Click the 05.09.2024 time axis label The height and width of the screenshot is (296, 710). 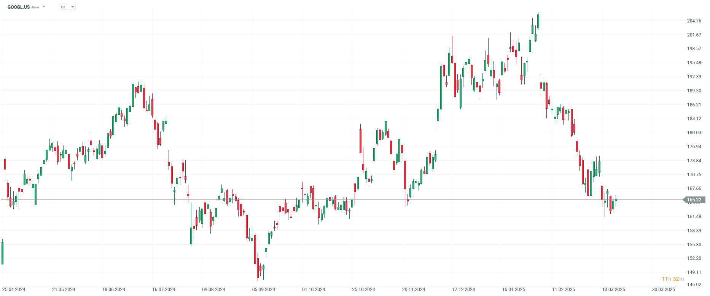(264, 290)
